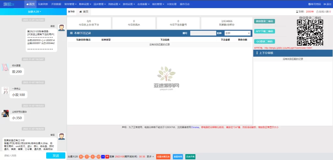Expand the 回水管理 dropdown menu

(100, 4)
